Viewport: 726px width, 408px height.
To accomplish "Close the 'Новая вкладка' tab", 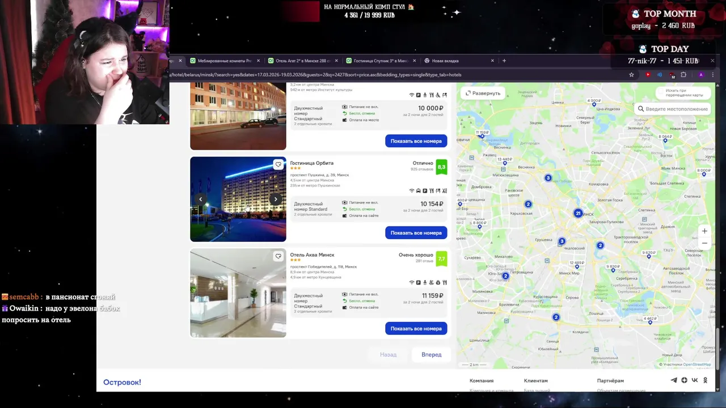I will (492, 61).
